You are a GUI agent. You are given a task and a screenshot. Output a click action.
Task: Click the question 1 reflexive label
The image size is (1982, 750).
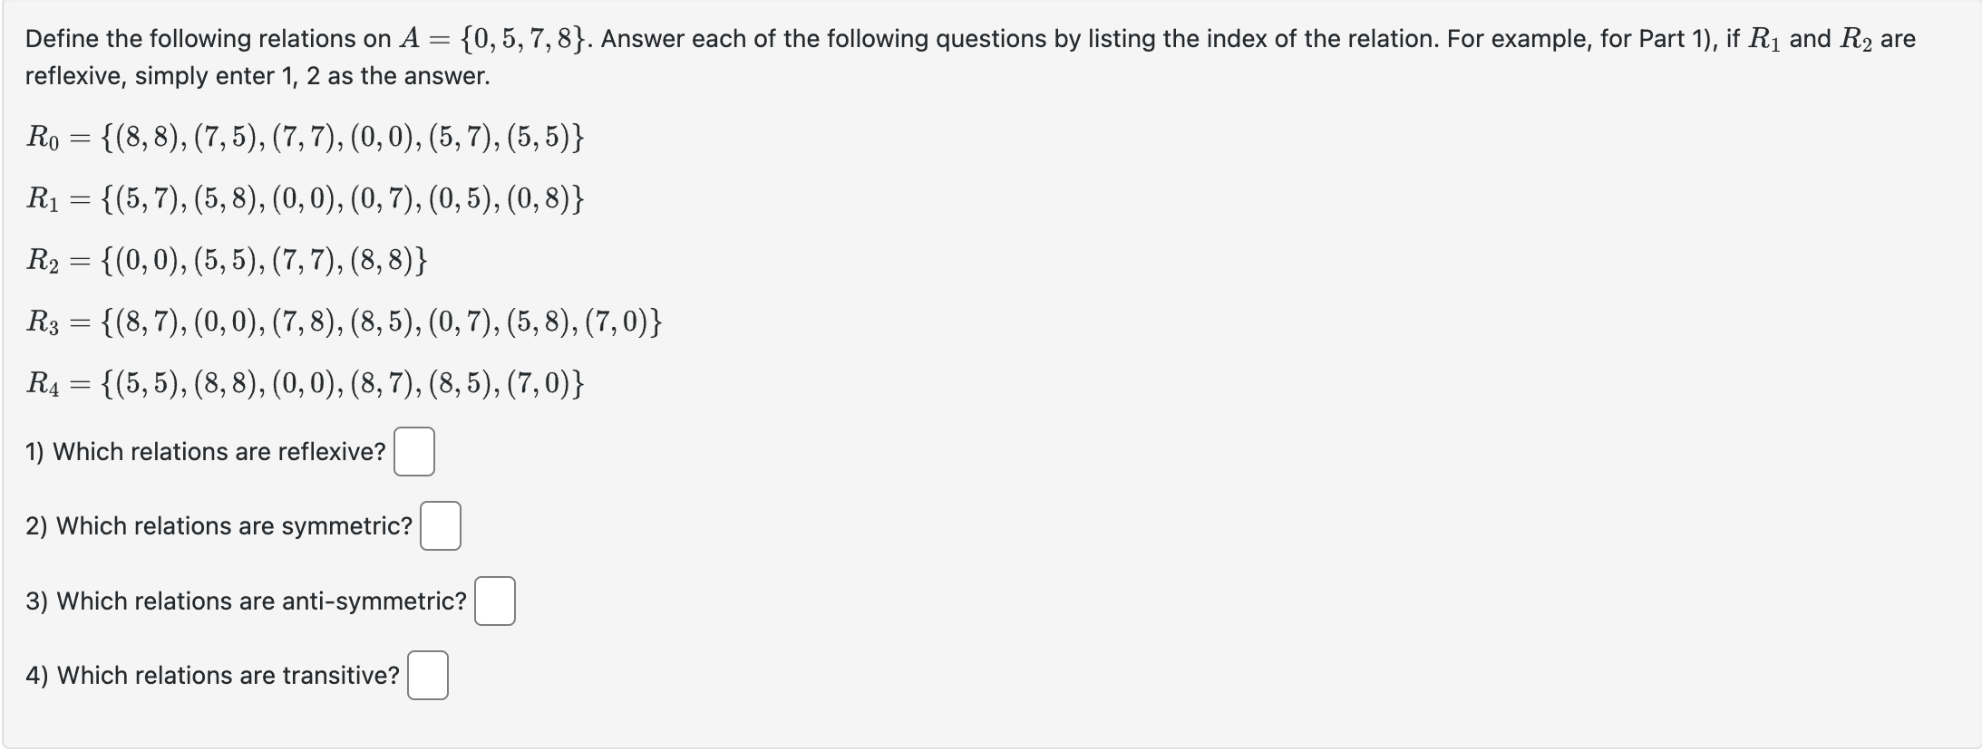pyautogui.click(x=205, y=451)
